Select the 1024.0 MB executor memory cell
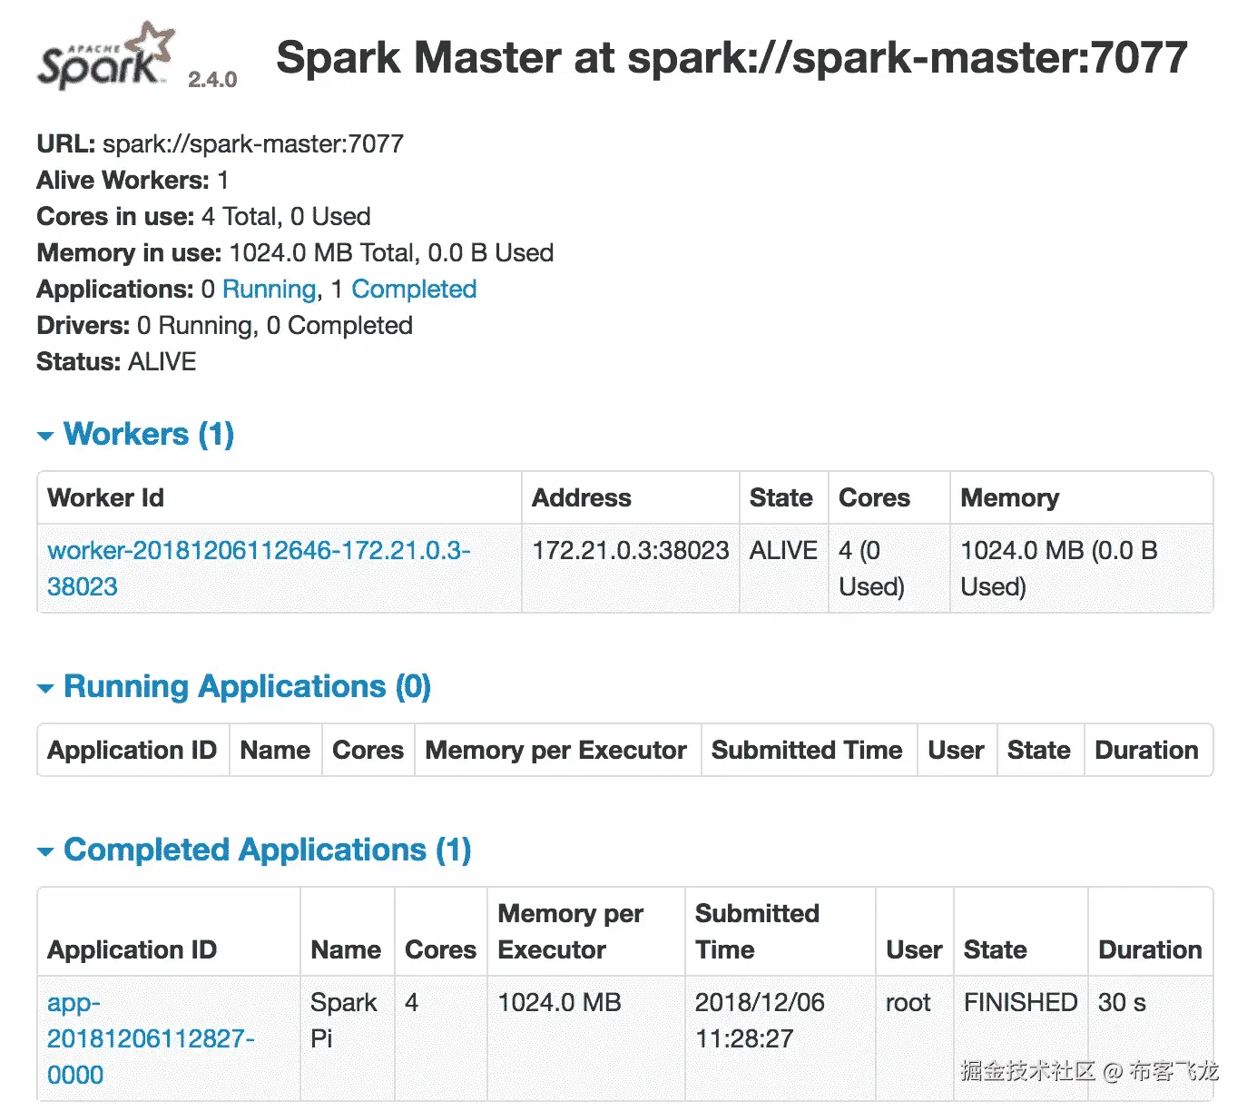The width and height of the screenshot is (1247, 1111). coord(560,1002)
